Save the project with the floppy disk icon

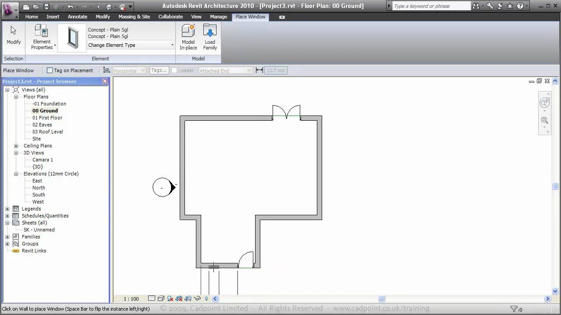coord(46,7)
